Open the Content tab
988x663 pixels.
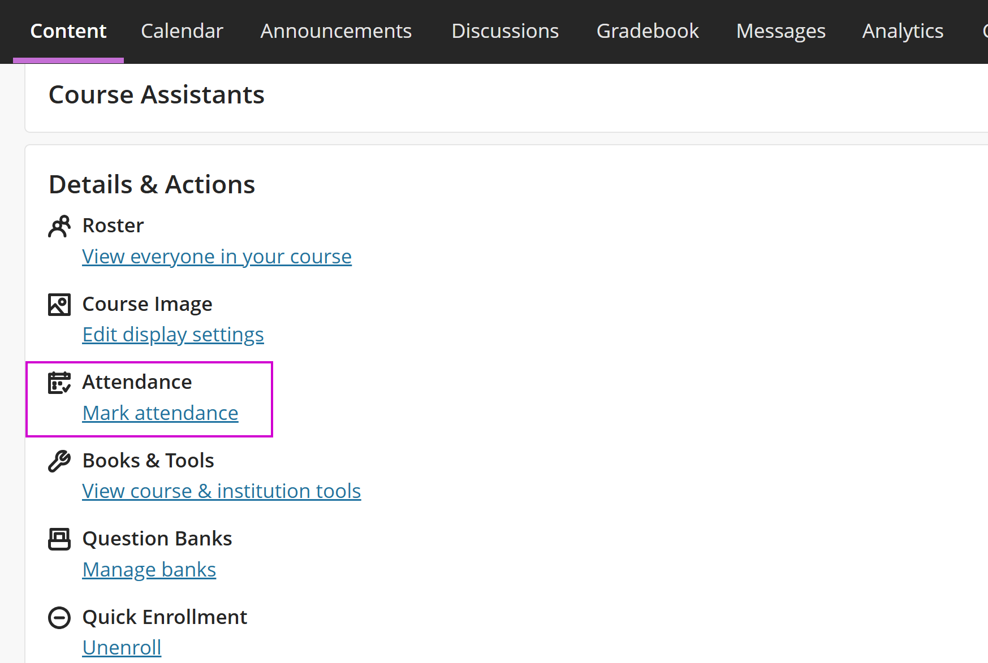tap(68, 31)
